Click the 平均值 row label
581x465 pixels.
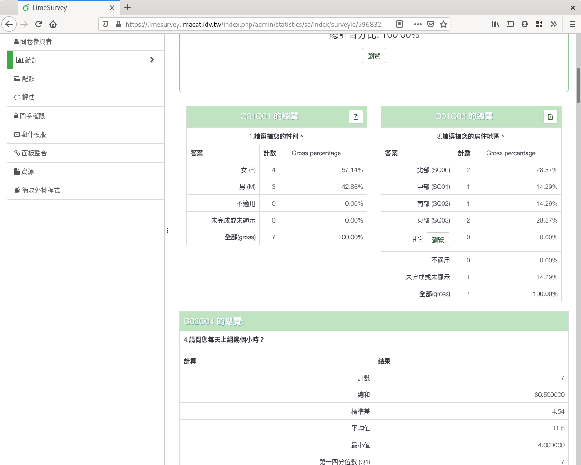click(x=360, y=428)
